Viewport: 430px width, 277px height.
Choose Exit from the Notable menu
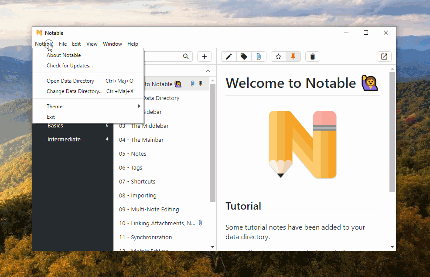[88, 117]
